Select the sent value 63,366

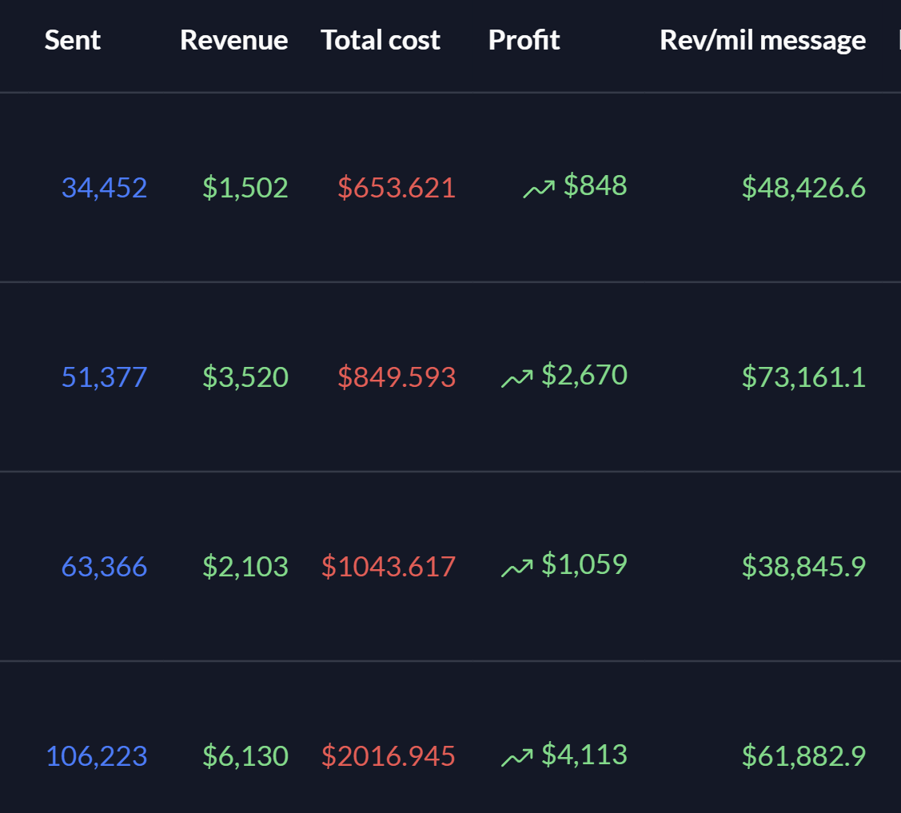(x=104, y=567)
